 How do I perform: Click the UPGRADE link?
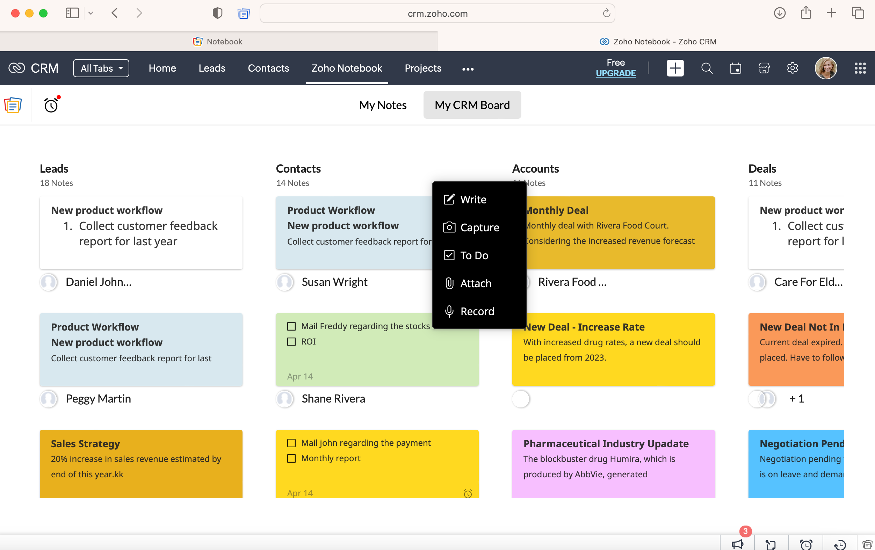[616, 73]
